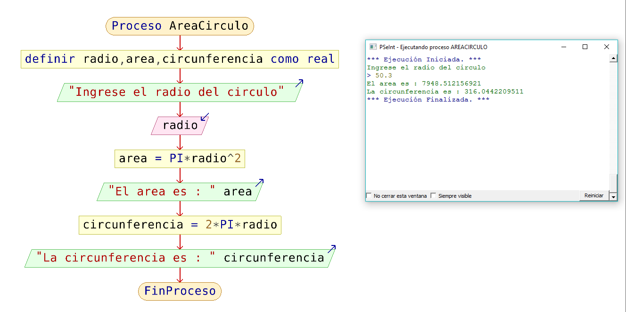Select the radio input parallelogram
This screenshot has height=312, width=626.
click(180, 125)
